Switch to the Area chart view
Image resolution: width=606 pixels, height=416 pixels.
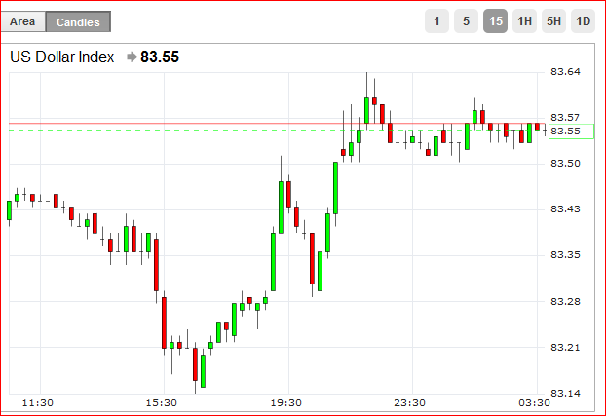[22, 21]
